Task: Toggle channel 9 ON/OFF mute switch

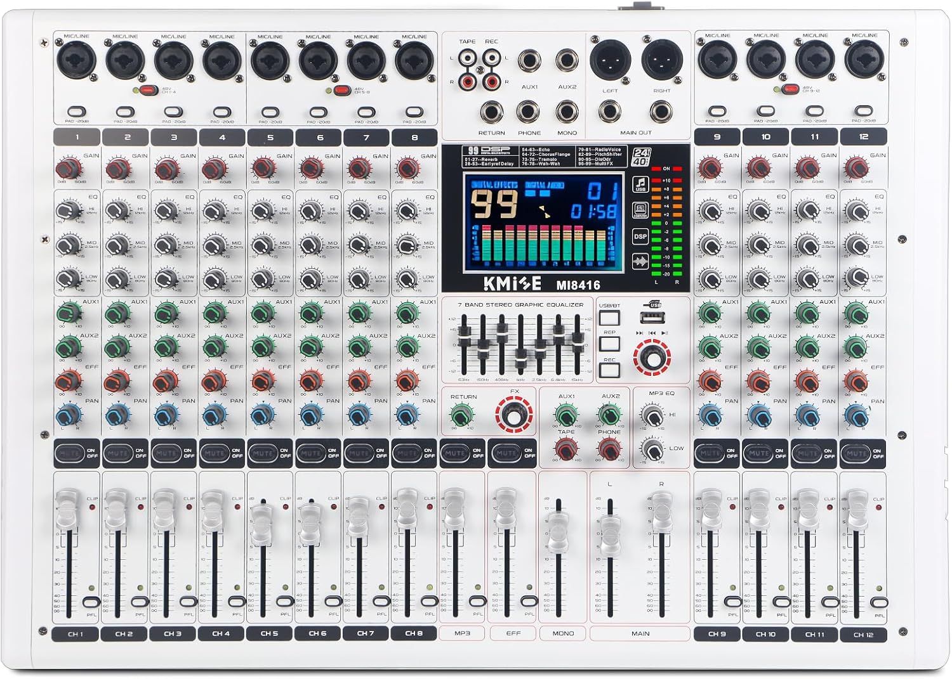Action: click(710, 453)
